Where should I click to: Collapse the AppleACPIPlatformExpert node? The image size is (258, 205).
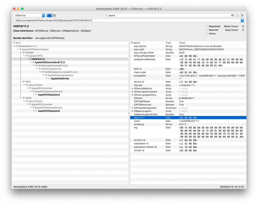[20, 49]
